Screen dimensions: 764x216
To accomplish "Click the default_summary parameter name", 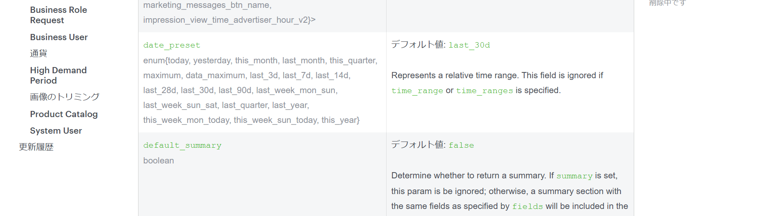I will pyautogui.click(x=182, y=145).
